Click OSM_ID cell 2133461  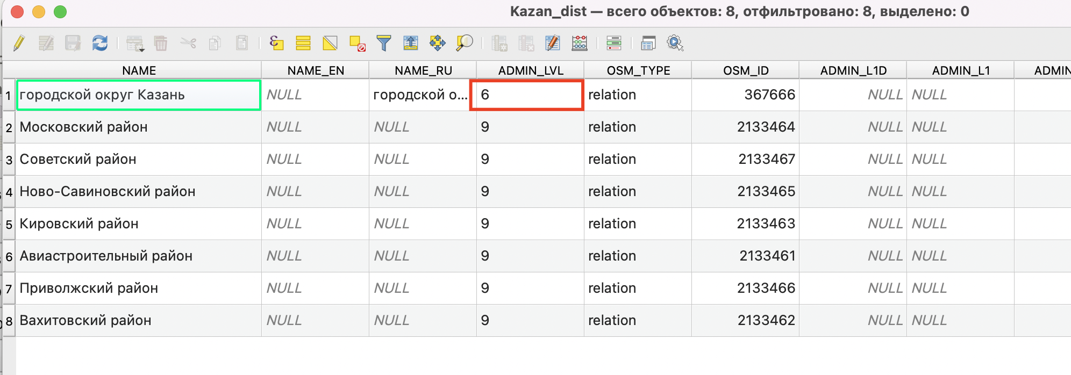[x=745, y=256]
